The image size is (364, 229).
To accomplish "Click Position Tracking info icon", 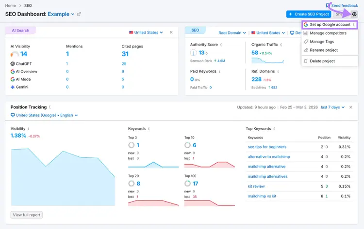I will pyautogui.click(x=50, y=107).
